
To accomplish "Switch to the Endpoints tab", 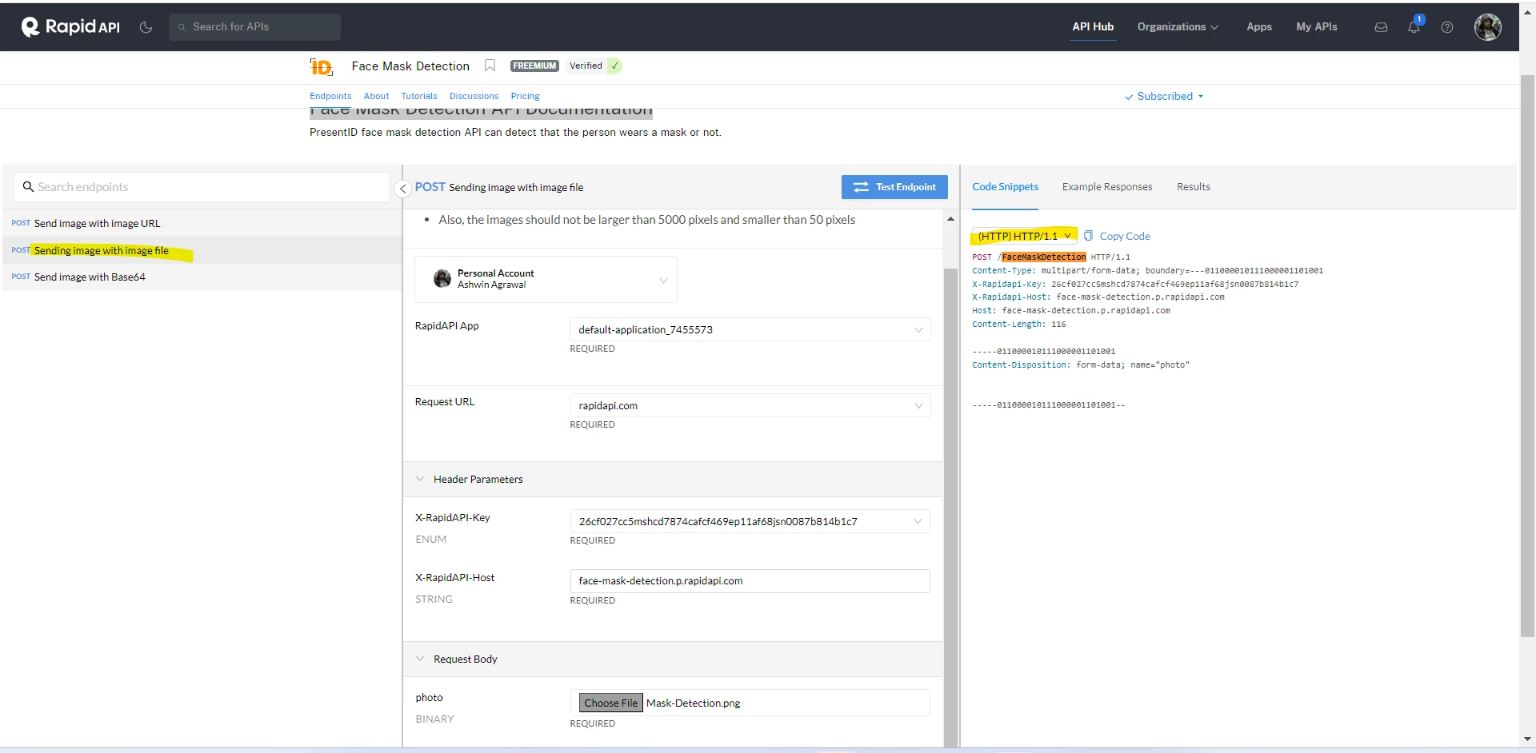I will pos(330,96).
